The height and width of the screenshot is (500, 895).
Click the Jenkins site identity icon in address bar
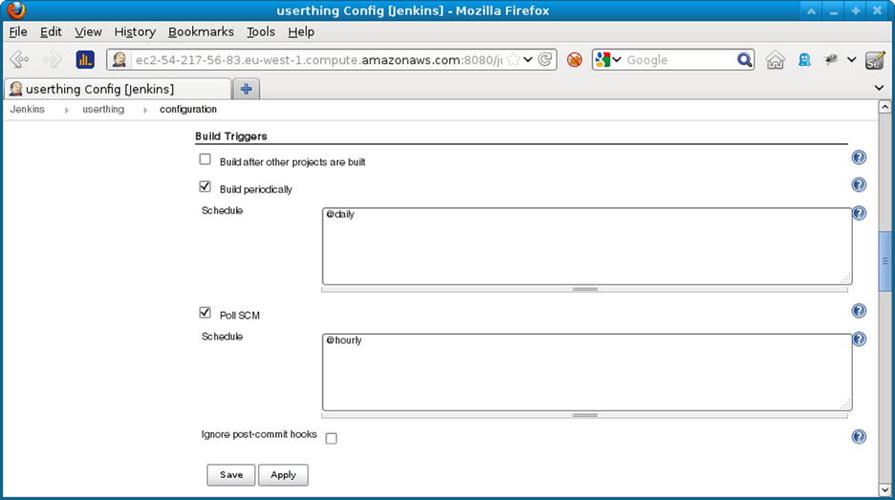coord(119,59)
